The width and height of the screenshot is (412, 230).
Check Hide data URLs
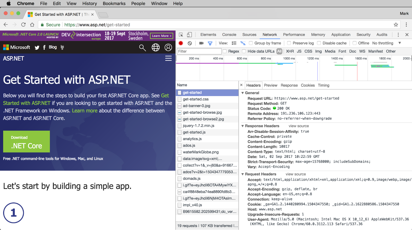(x=244, y=51)
